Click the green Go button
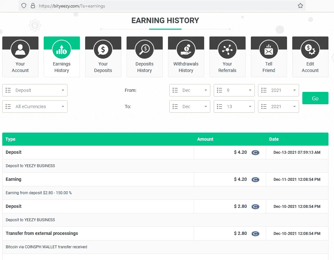 (315, 98)
